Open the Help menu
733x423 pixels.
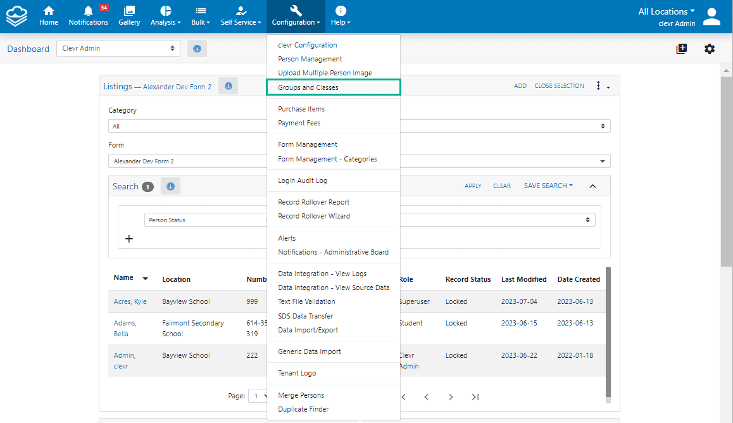pyautogui.click(x=341, y=16)
